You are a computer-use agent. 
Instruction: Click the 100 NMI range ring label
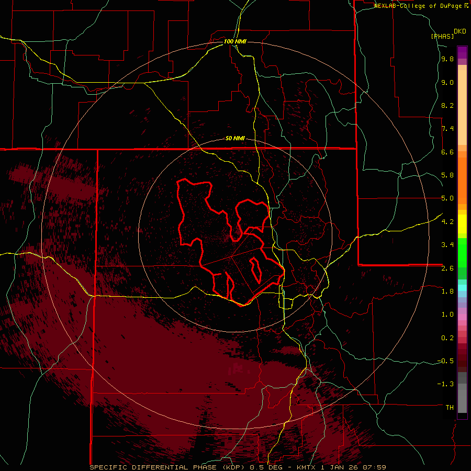tap(235, 41)
